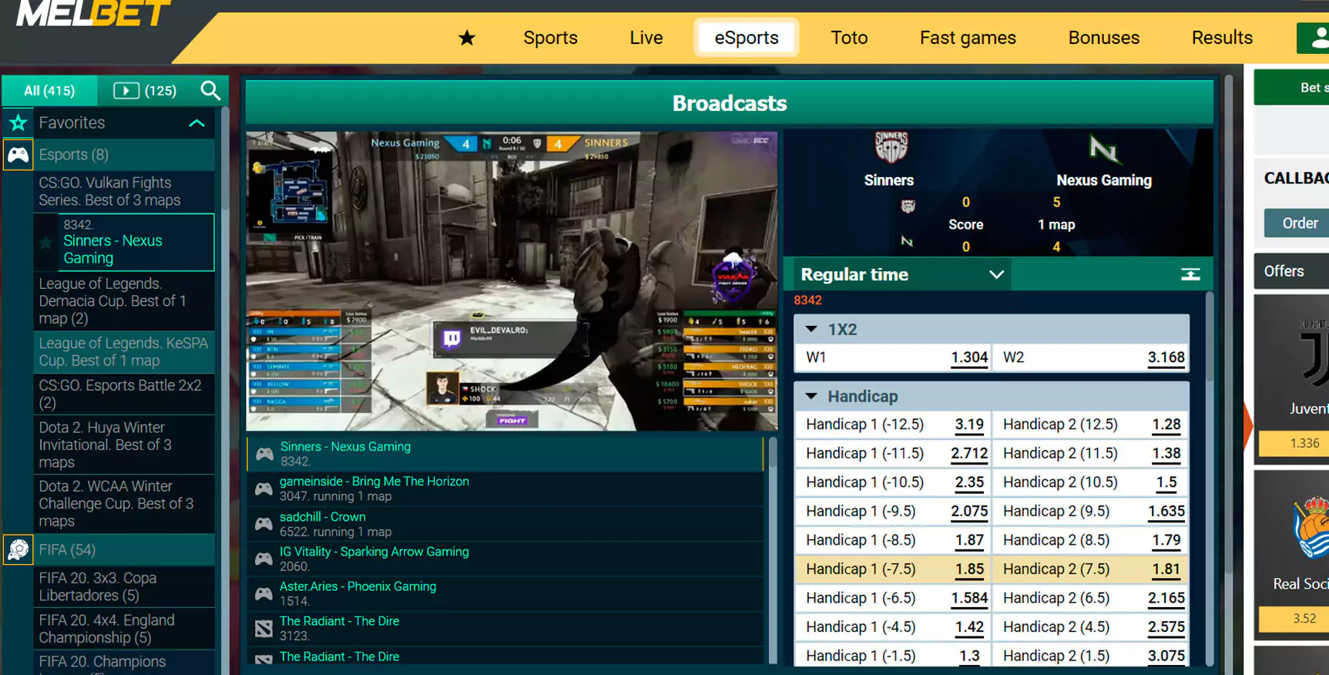The image size is (1329, 675).
Task: Click gamepad icon beside sadchill - Crown
Action: point(263,524)
